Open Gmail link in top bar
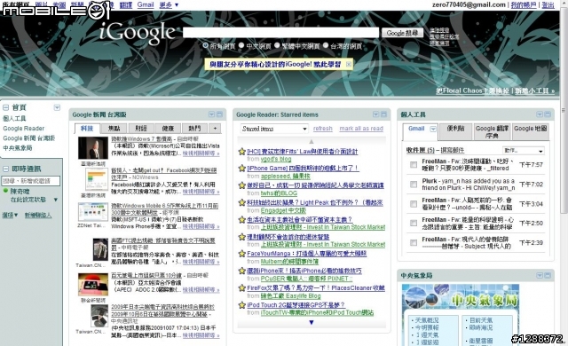 146,4
